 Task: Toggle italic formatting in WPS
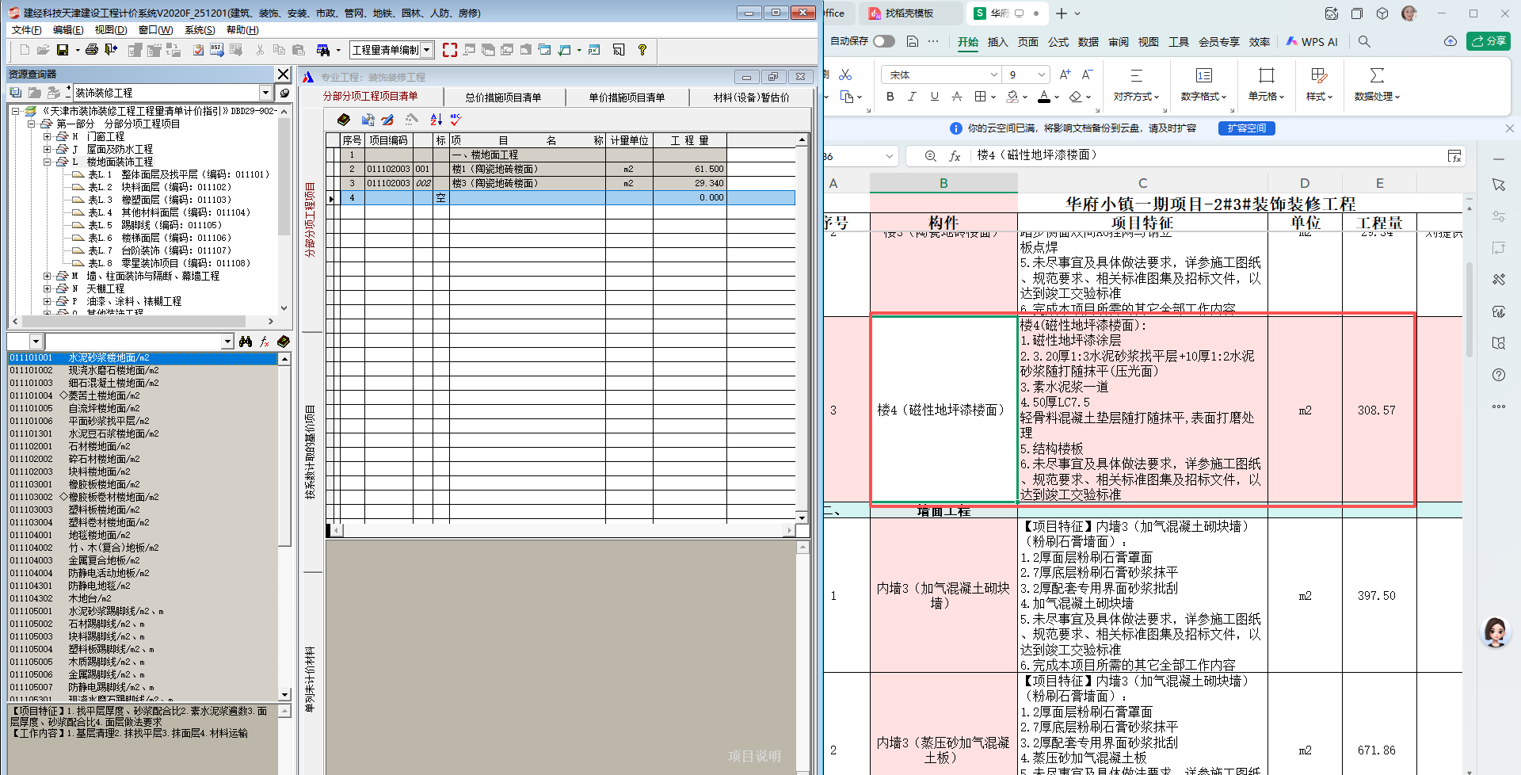(x=911, y=97)
